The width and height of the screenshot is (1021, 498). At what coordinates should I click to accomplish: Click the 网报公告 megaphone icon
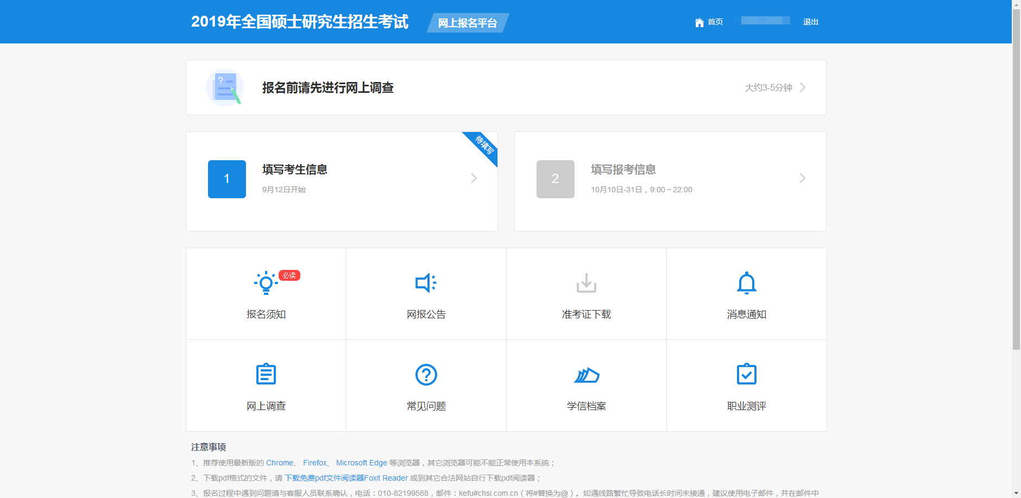pyautogui.click(x=426, y=283)
